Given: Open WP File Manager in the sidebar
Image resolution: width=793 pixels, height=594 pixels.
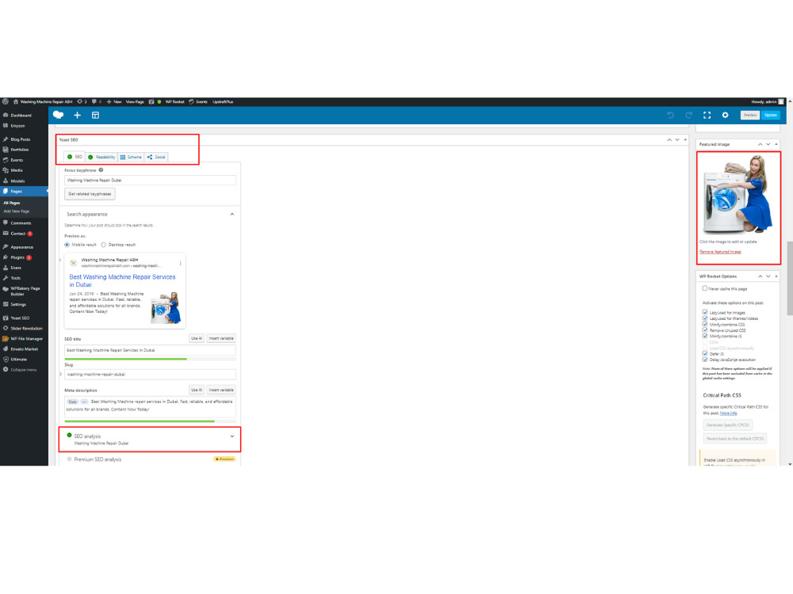Looking at the screenshot, I should tap(26, 339).
